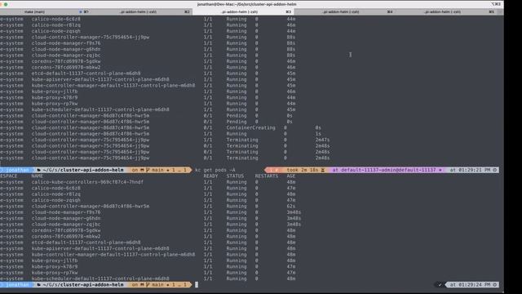Click the '2m47s' age value

(x=323, y=140)
